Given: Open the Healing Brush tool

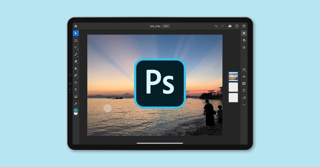Looking at the screenshot, I should 75,75.
